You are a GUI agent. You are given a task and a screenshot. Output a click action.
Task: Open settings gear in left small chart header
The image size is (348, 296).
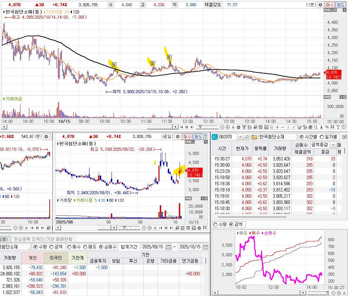click(x=46, y=137)
